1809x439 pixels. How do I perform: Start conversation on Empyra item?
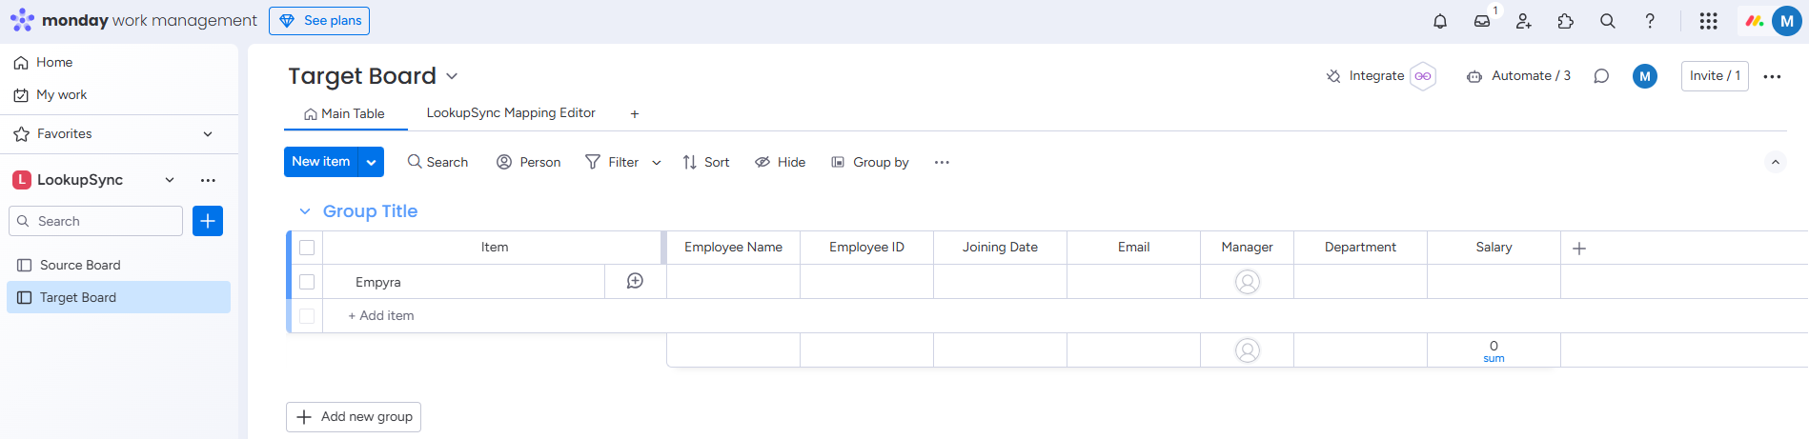click(x=635, y=281)
